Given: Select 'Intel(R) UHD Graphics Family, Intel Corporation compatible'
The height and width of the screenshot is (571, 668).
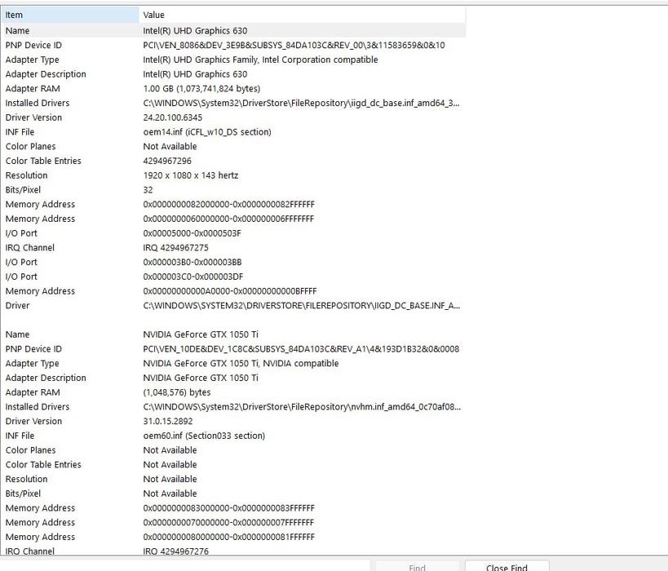Looking at the screenshot, I should [260, 60].
